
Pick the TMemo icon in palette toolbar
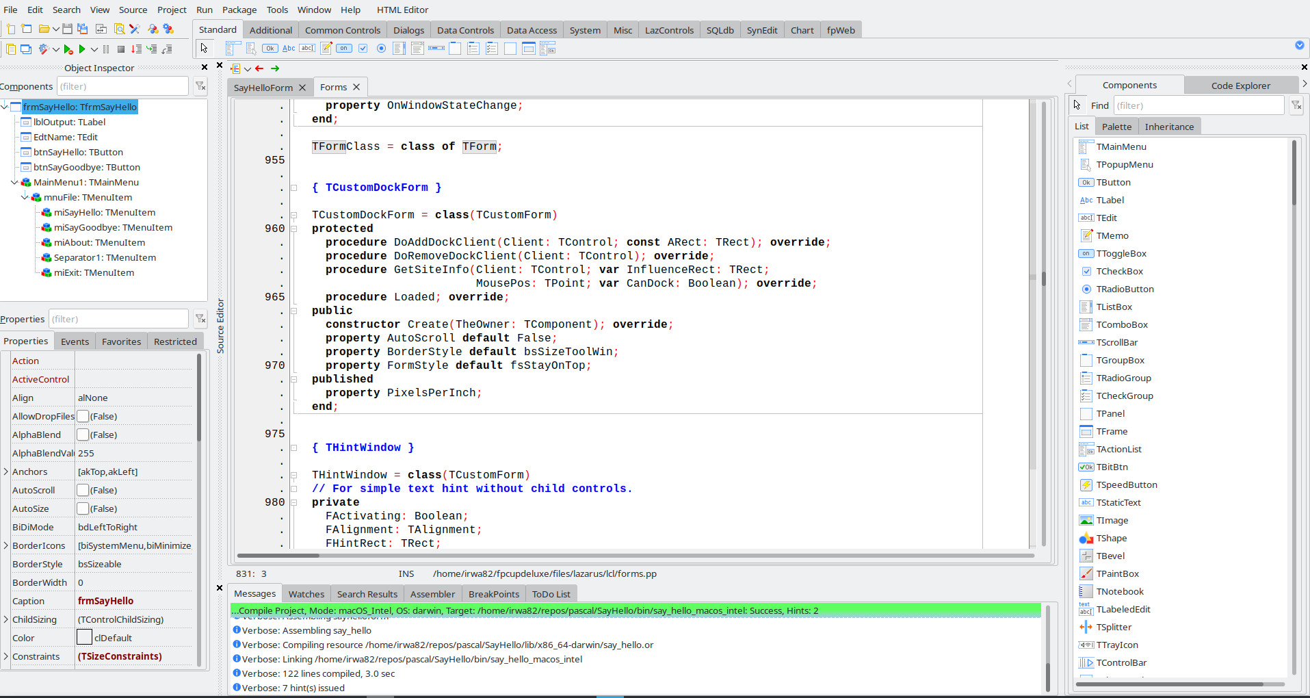point(326,48)
